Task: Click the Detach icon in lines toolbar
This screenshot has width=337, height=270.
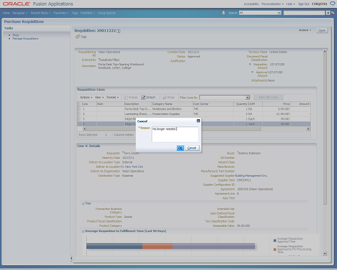Action: (x=143, y=98)
